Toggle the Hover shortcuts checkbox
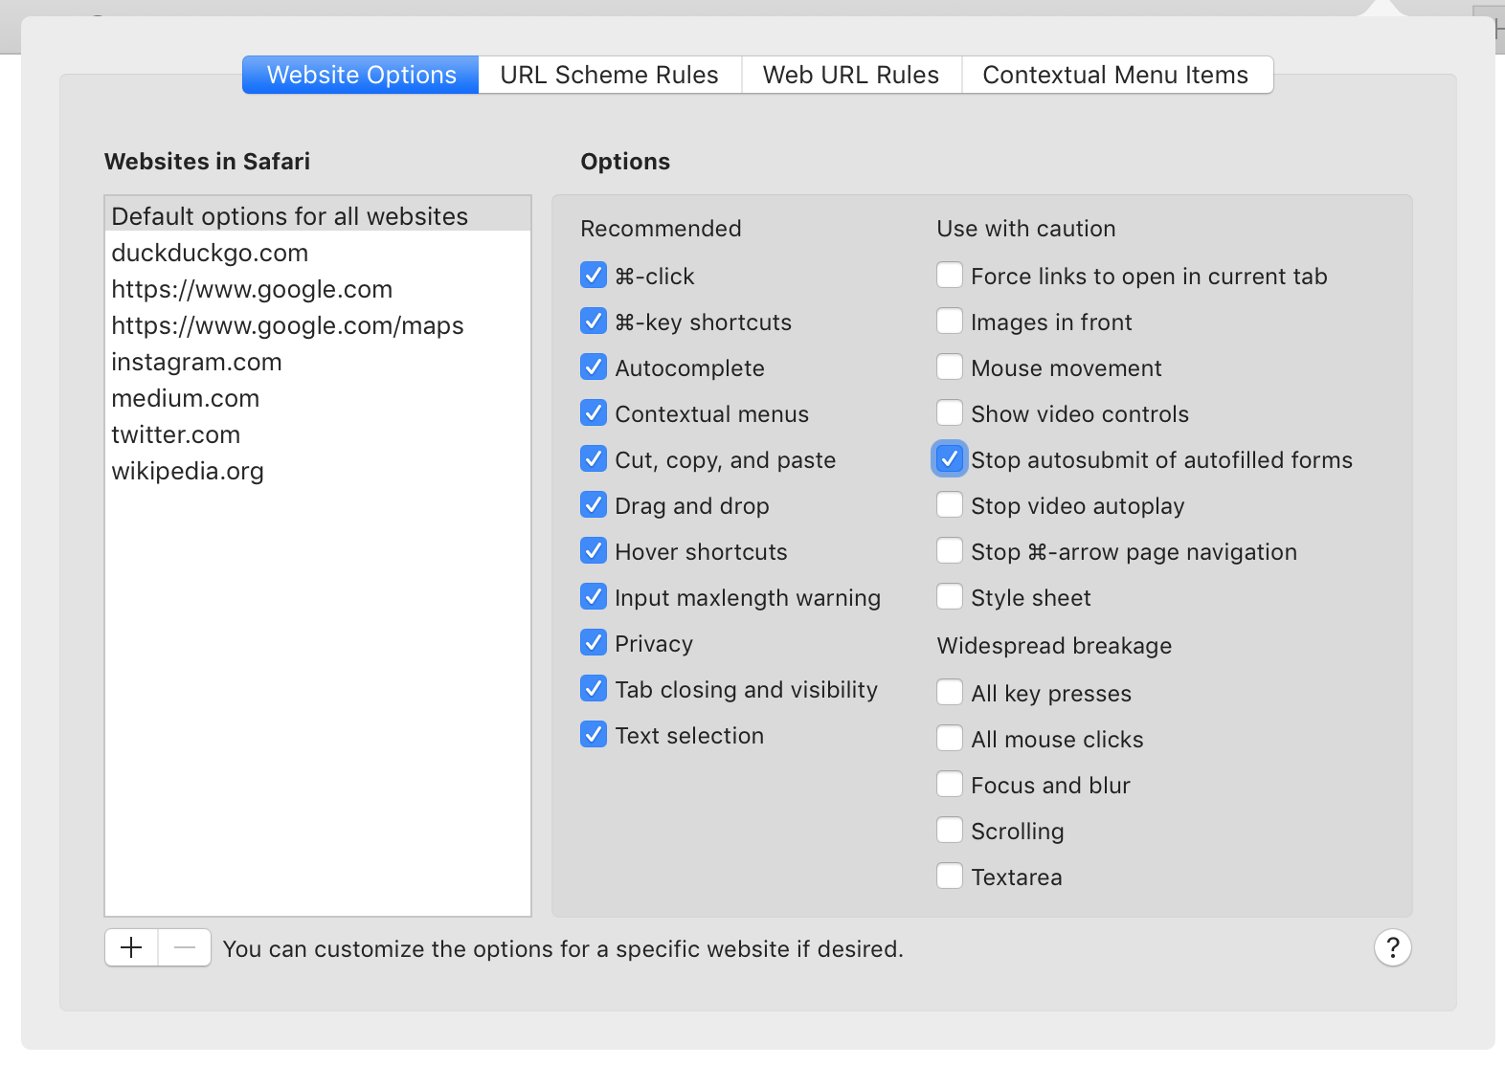1505x1066 pixels. coord(594,551)
